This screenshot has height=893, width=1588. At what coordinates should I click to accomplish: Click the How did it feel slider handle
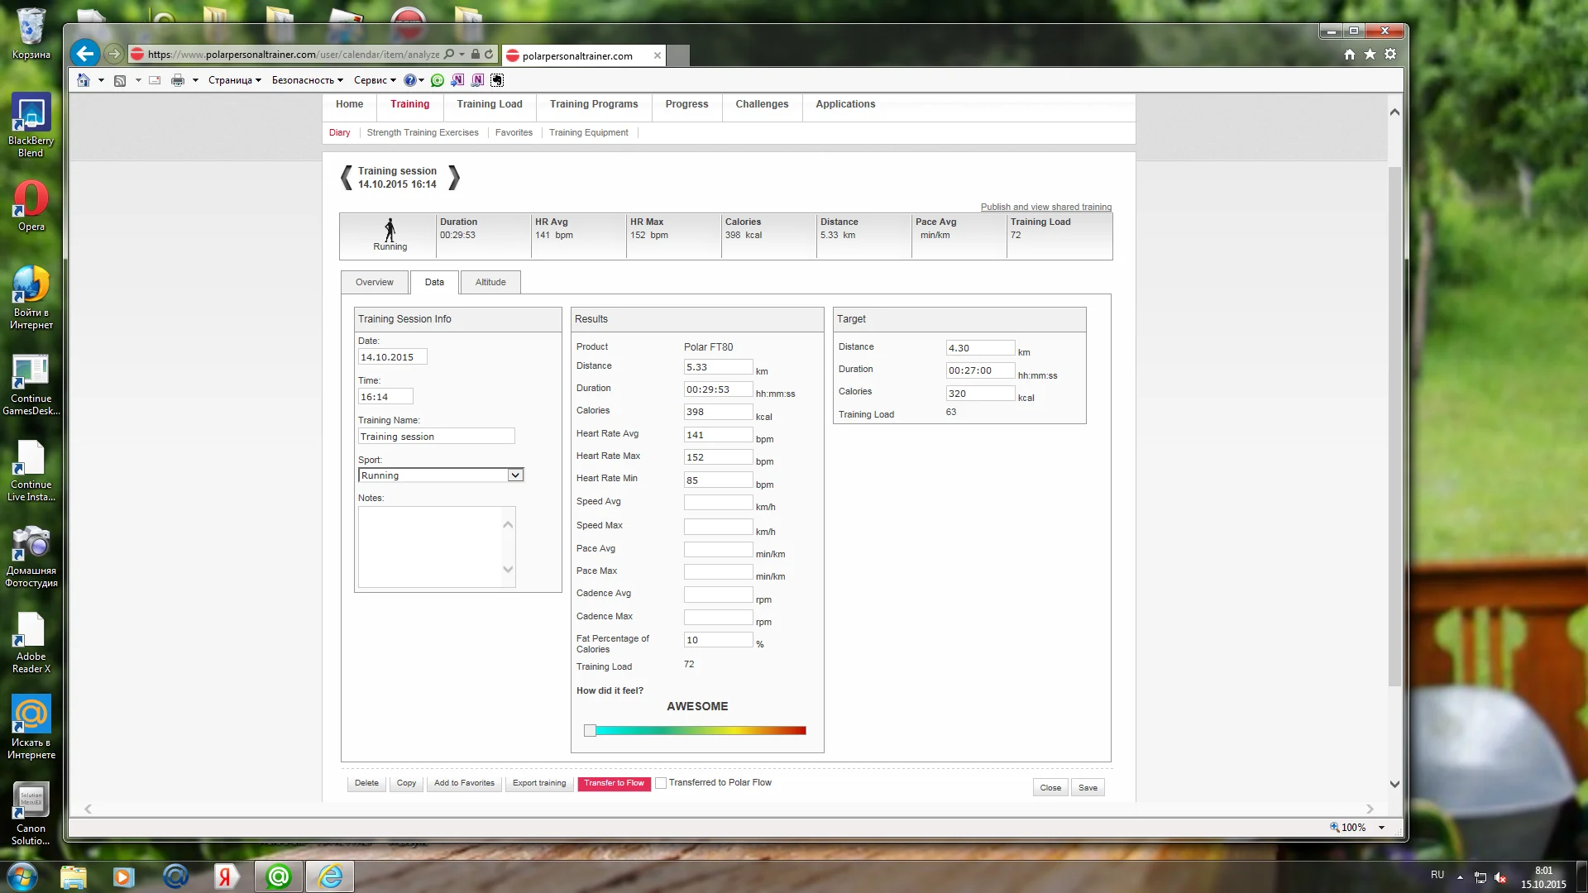[590, 731]
